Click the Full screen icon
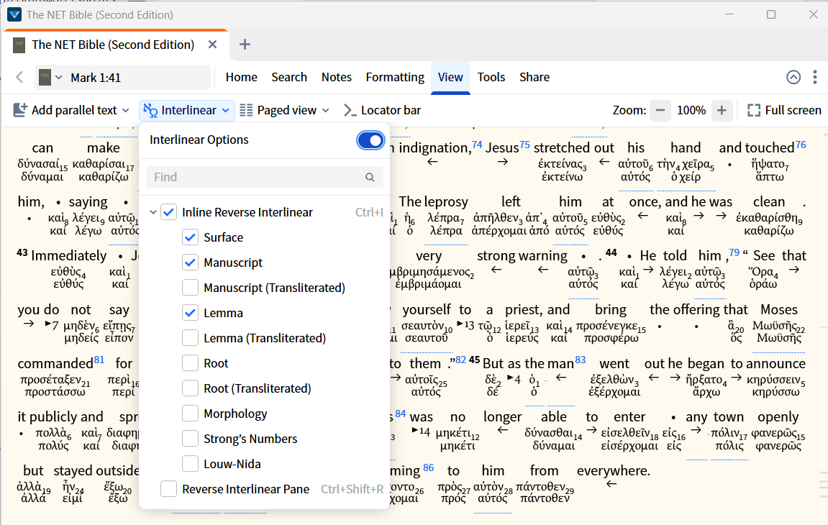Viewport: 828px width, 525px height. (x=754, y=110)
